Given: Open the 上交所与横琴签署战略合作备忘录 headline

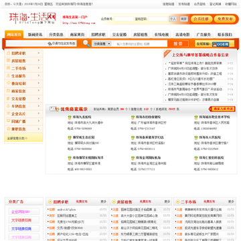Looking at the screenshot, I should [200, 55].
